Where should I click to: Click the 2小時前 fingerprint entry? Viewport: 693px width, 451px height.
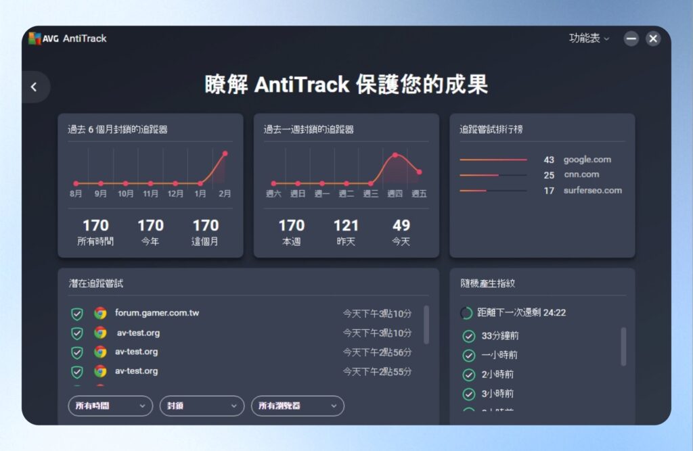click(497, 375)
